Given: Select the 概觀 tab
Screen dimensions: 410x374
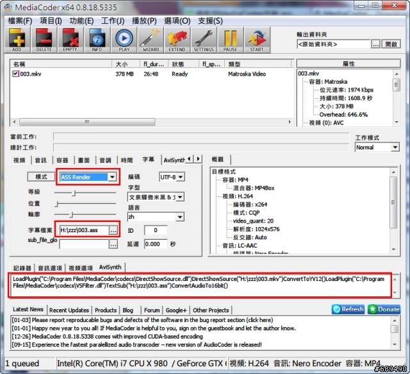Looking at the screenshot, I should (218, 159).
